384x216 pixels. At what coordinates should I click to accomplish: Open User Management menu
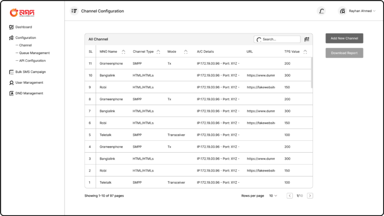(29, 83)
